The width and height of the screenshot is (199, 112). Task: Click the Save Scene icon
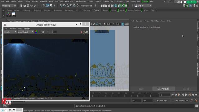pos(28,6)
